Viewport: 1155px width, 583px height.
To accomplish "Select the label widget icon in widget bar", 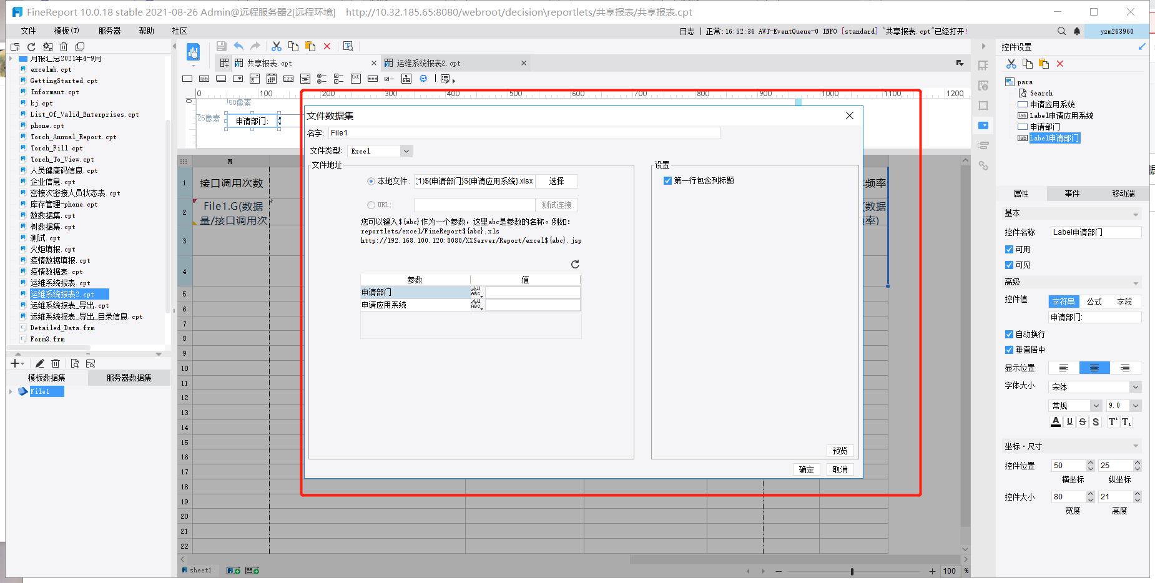I will [204, 79].
